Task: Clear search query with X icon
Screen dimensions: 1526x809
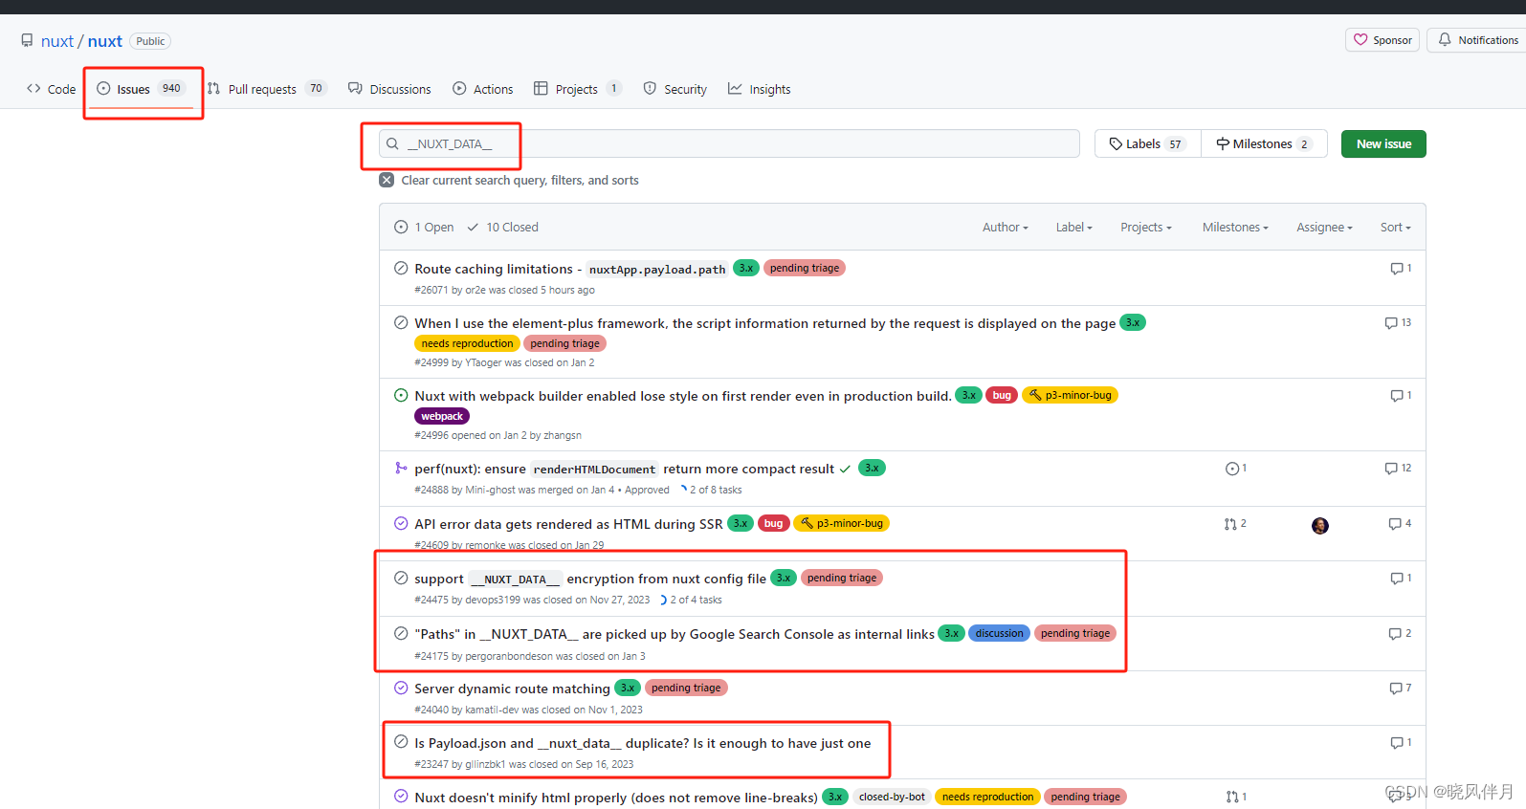Action: point(387,180)
